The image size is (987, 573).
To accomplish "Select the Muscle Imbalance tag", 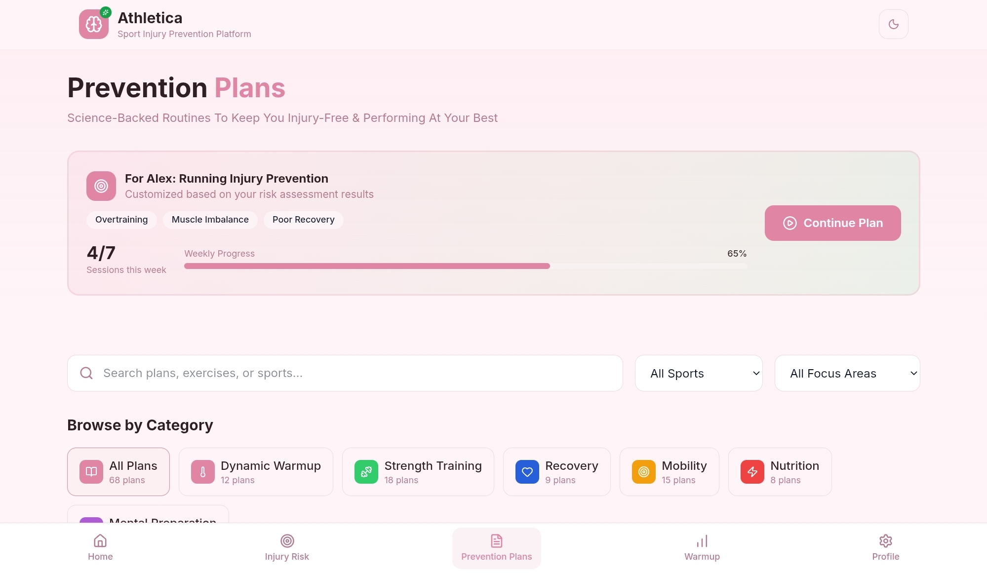I will (210, 220).
